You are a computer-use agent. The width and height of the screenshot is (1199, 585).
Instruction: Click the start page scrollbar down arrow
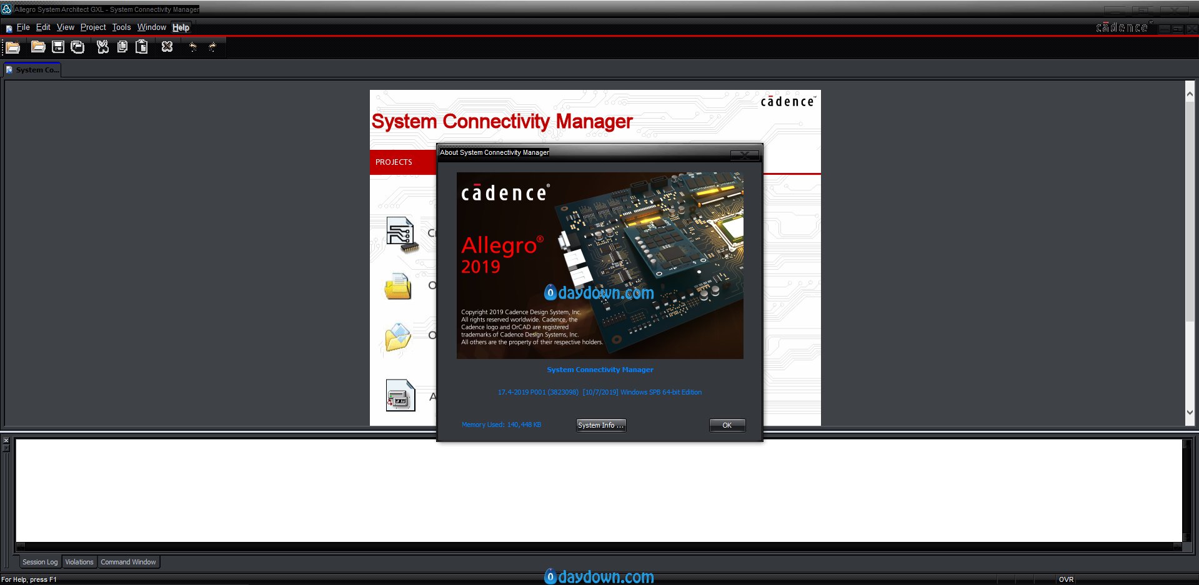(x=1190, y=413)
